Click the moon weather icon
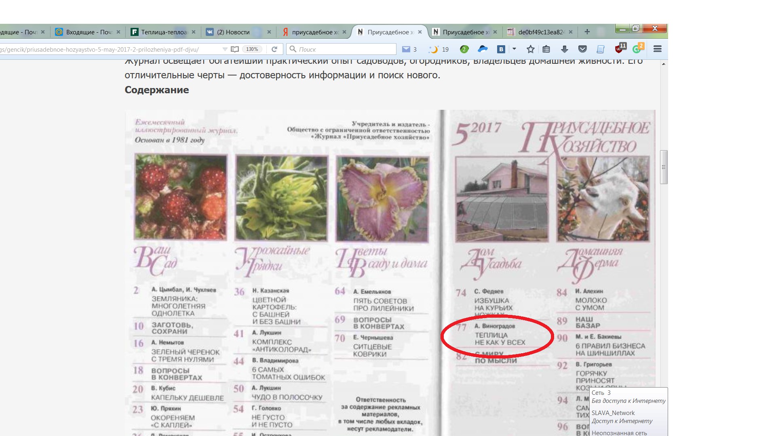 [x=434, y=49]
